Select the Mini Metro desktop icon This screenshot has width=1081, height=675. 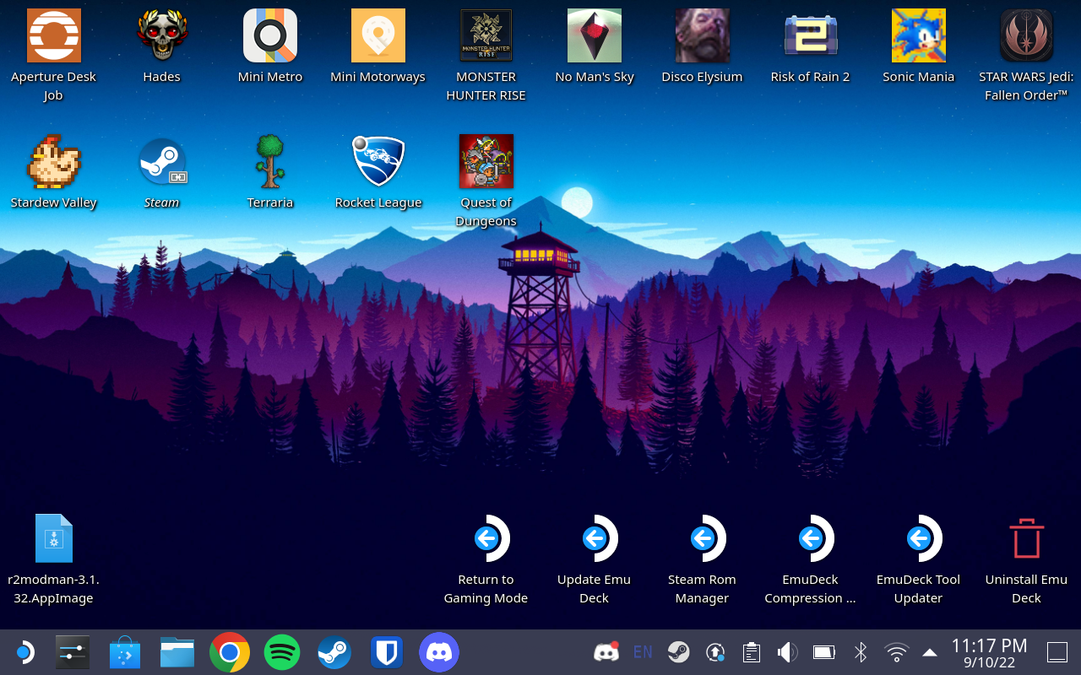pos(270,35)
